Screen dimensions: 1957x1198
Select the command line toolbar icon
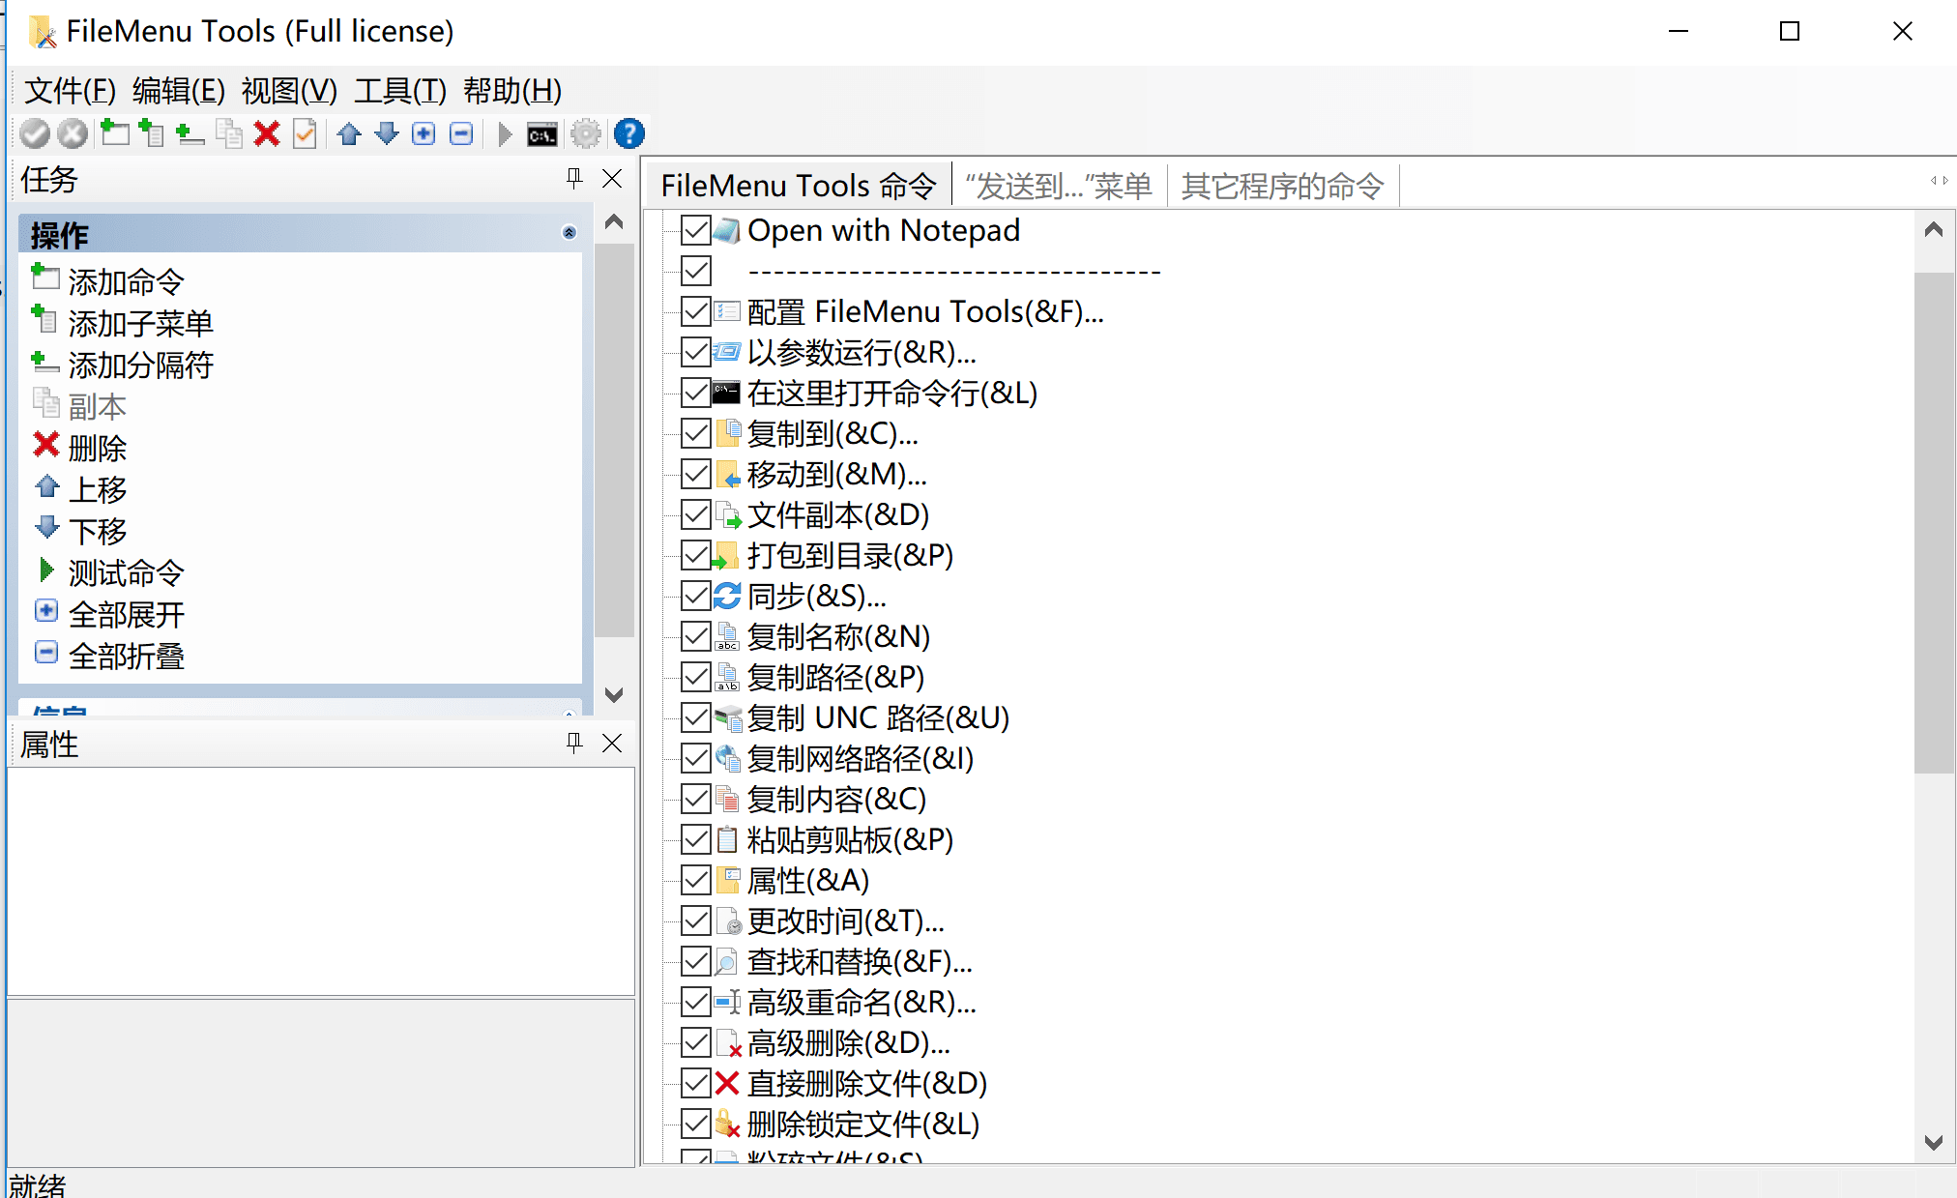click(x=540, y=133)
